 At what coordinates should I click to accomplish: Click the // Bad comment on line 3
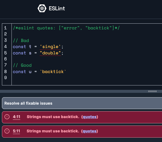(21, 40)
